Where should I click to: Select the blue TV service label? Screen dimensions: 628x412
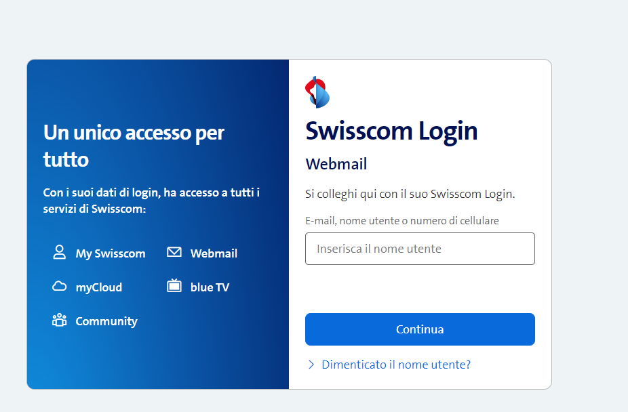[x=210, y=287]
